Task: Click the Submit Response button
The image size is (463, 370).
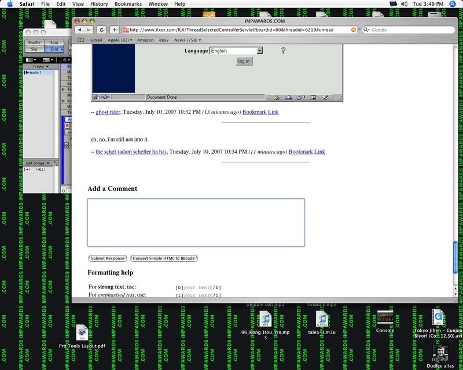Action: pyautogui.click(x=107, y=258)
